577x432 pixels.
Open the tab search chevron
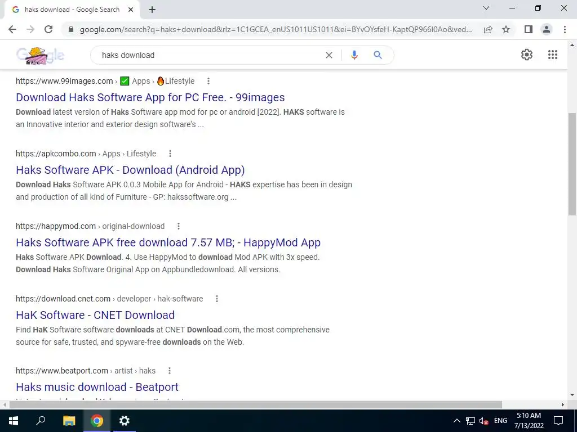pyautogui.click(x=486, y=8)
